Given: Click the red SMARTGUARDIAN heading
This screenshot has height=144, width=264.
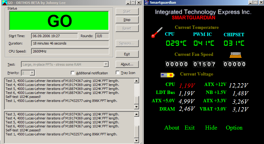Looking at the screenshot, I should coord(194,18).
